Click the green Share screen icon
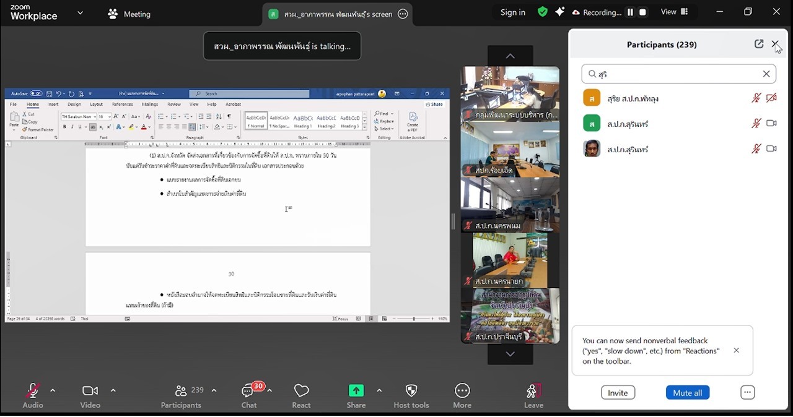This screenshot has width=793, height=417. [x=356, y=390]
